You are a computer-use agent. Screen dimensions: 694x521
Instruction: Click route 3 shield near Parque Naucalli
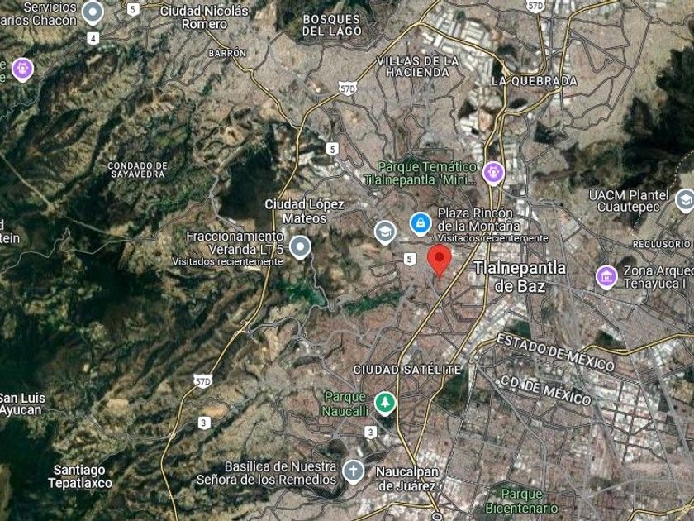370,432
